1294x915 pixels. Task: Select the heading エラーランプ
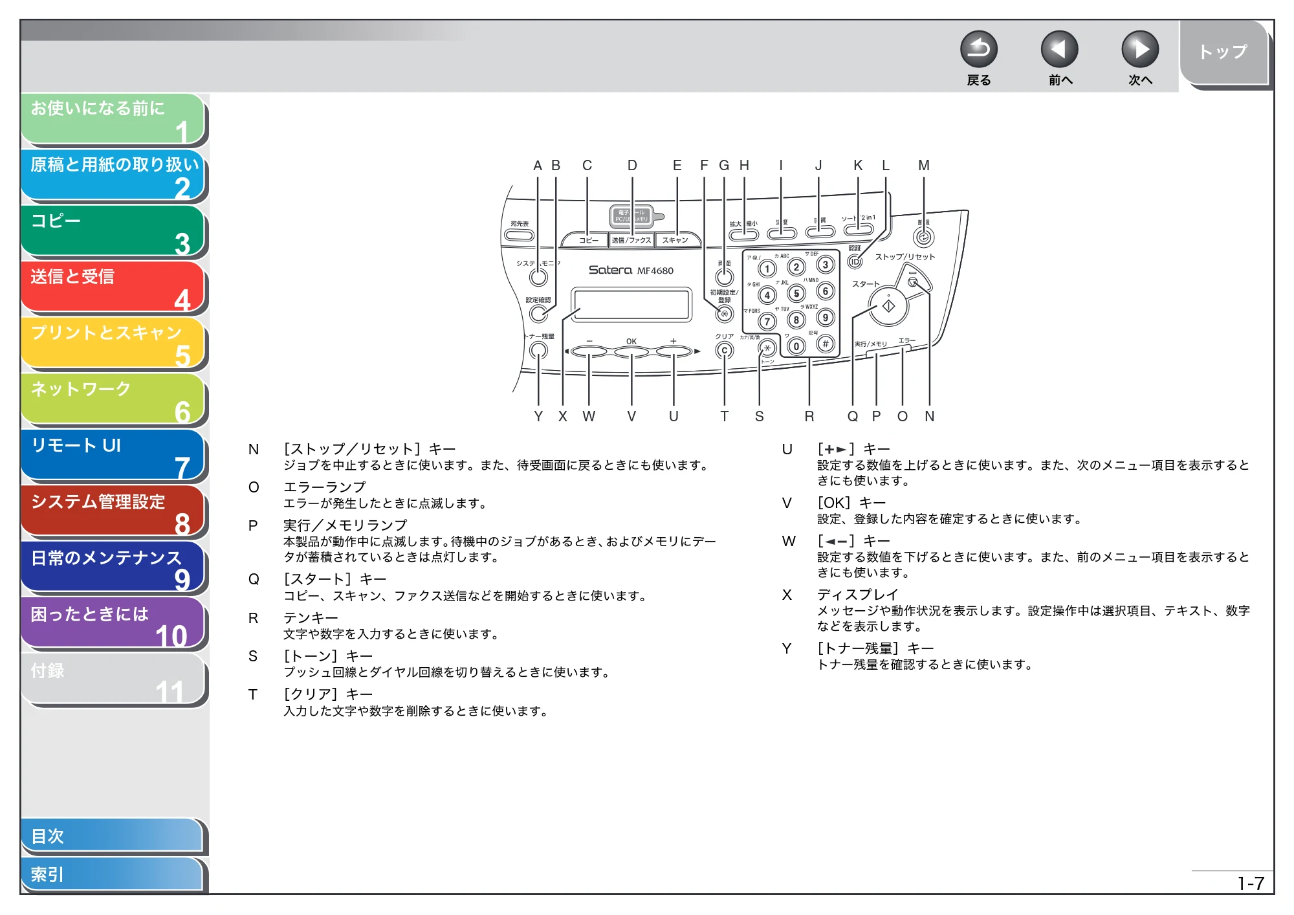324,487
